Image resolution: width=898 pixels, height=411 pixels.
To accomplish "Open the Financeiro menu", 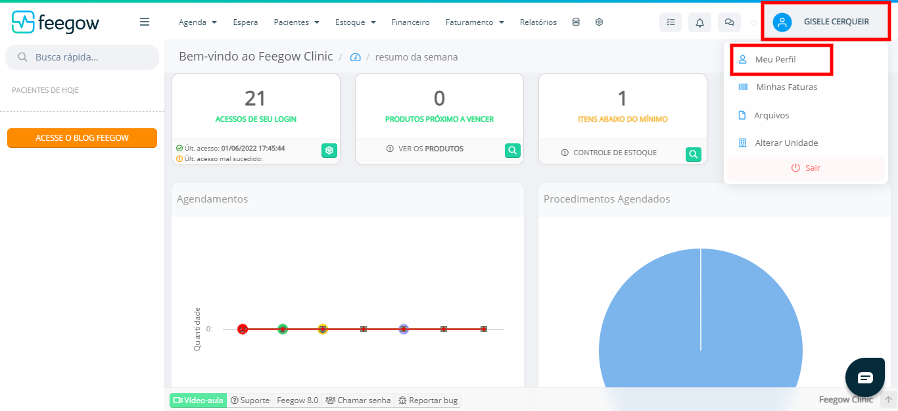I will pos(410,22).
